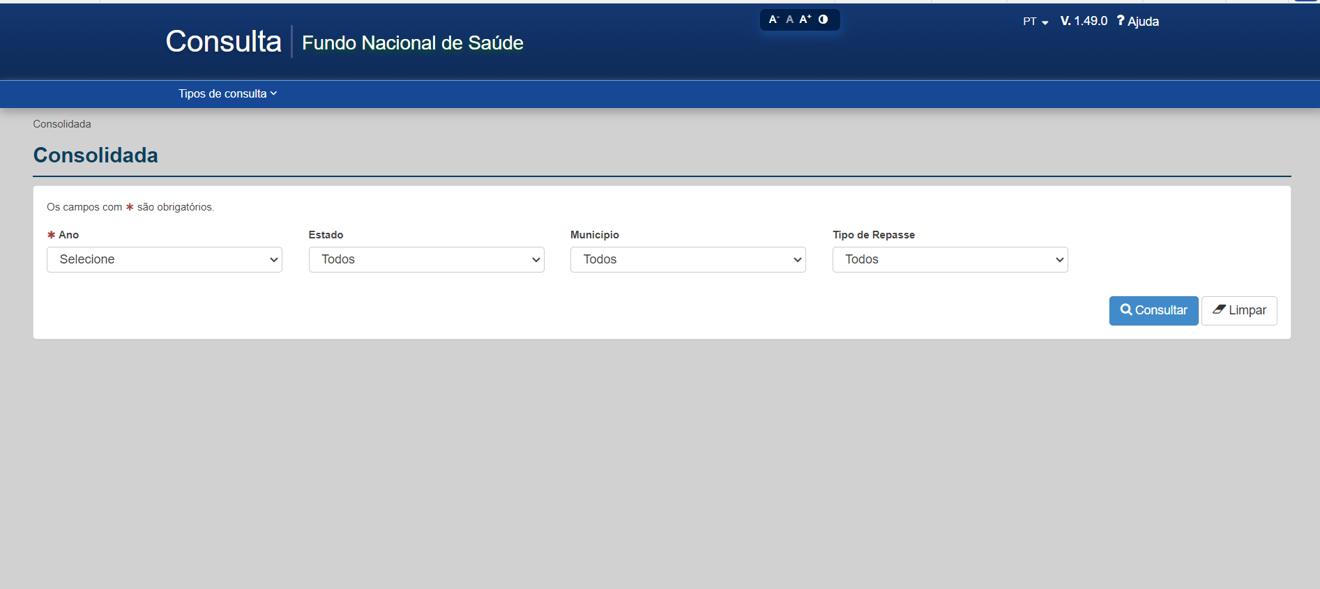Viewport: 1320px width, 589px height.
Task: Decrease font size with A- icon
Action: click(x=773, y=20)
